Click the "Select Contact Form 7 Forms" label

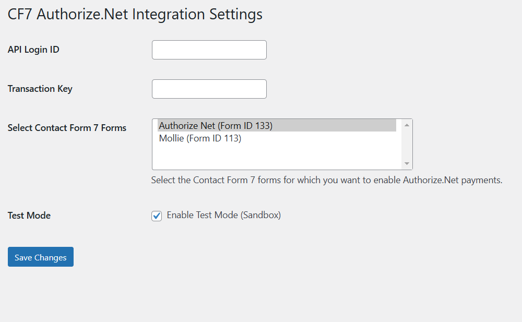[67, 128]
